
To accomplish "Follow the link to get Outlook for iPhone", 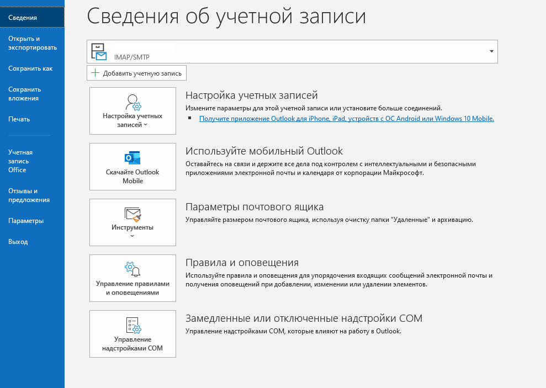I will coord(346,118).
